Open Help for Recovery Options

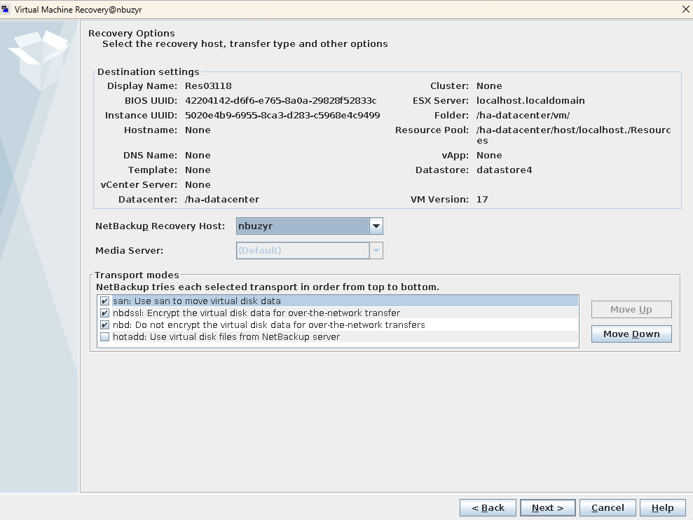pyautogui.click(x=662, y=507)
